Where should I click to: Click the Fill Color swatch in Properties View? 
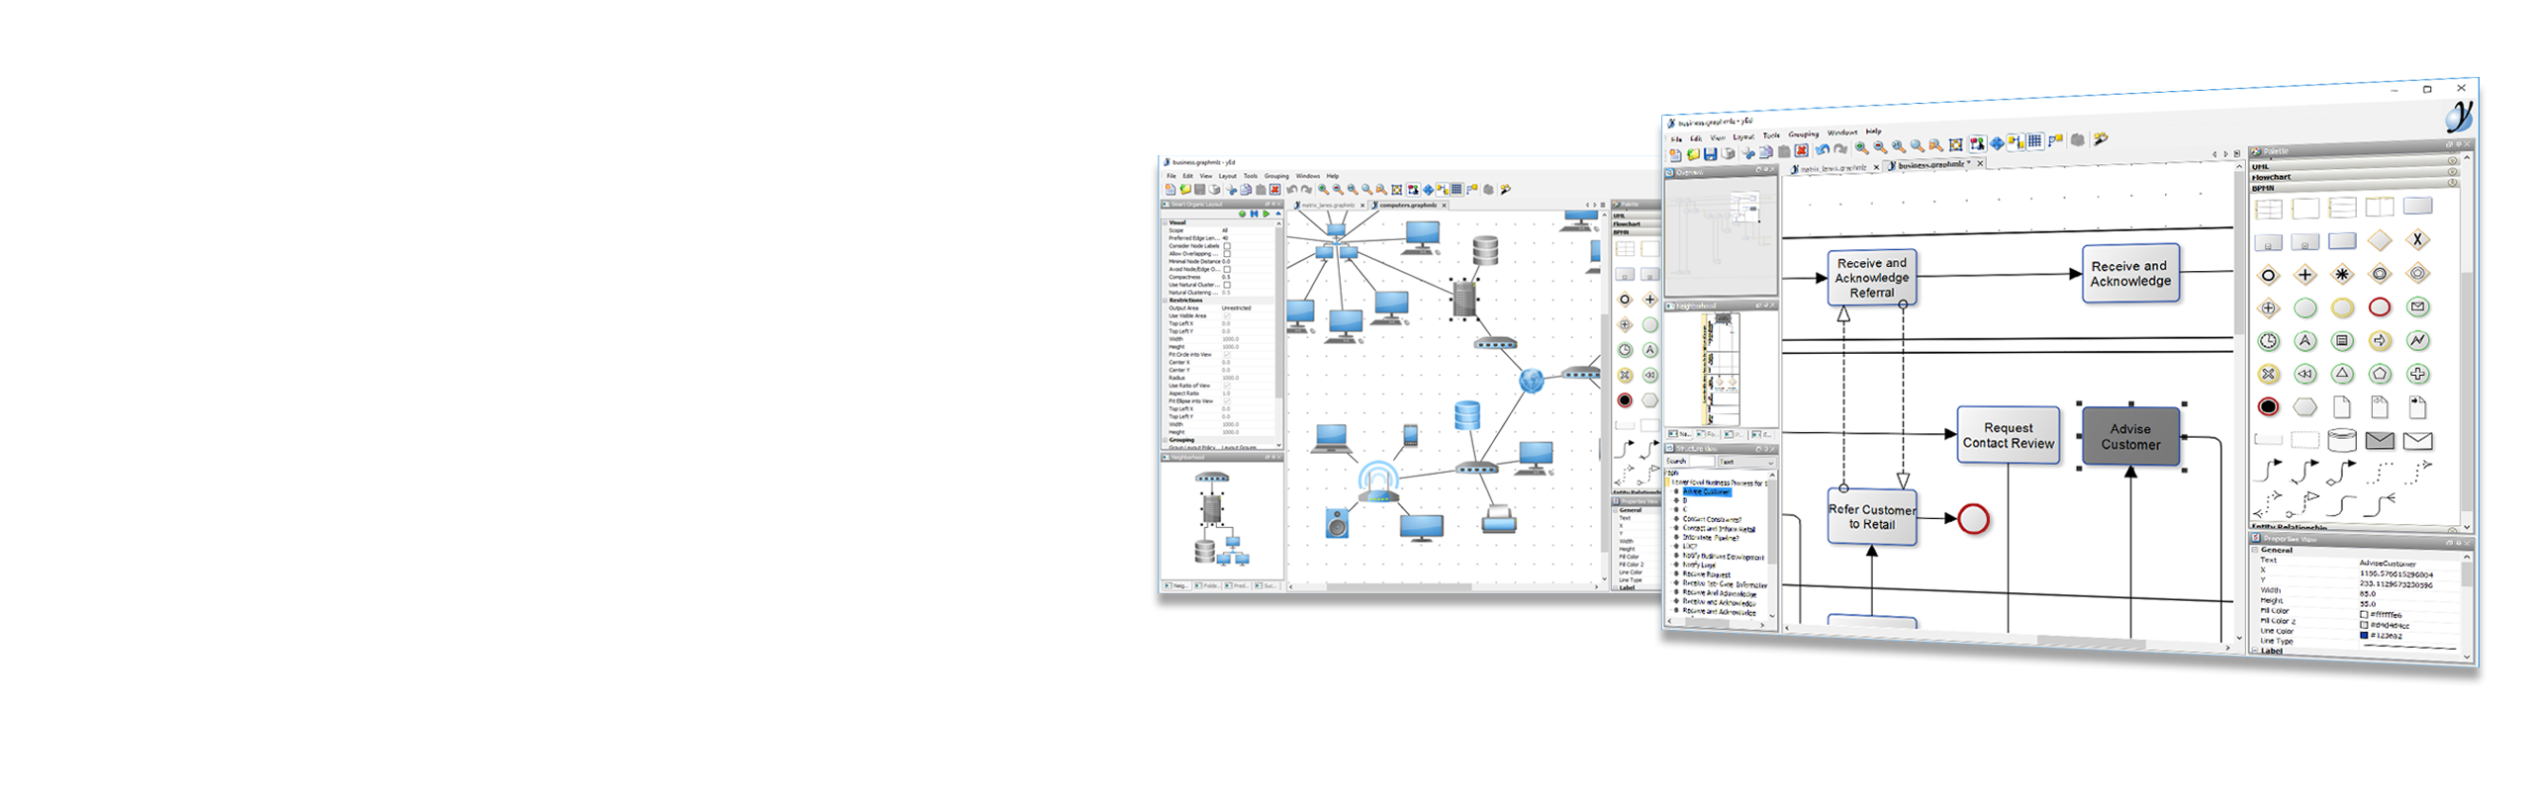point(2364,615)
